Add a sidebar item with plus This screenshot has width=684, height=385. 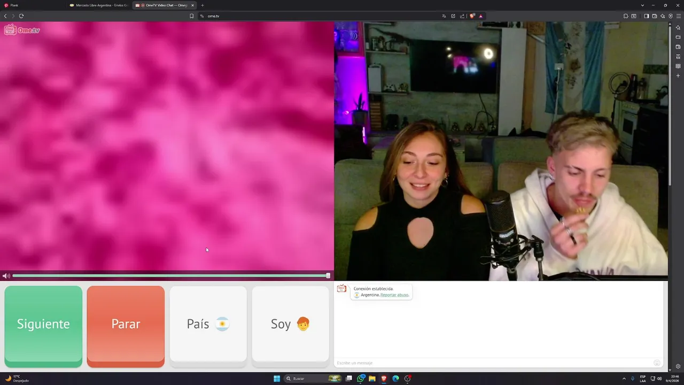click(678, 76)
